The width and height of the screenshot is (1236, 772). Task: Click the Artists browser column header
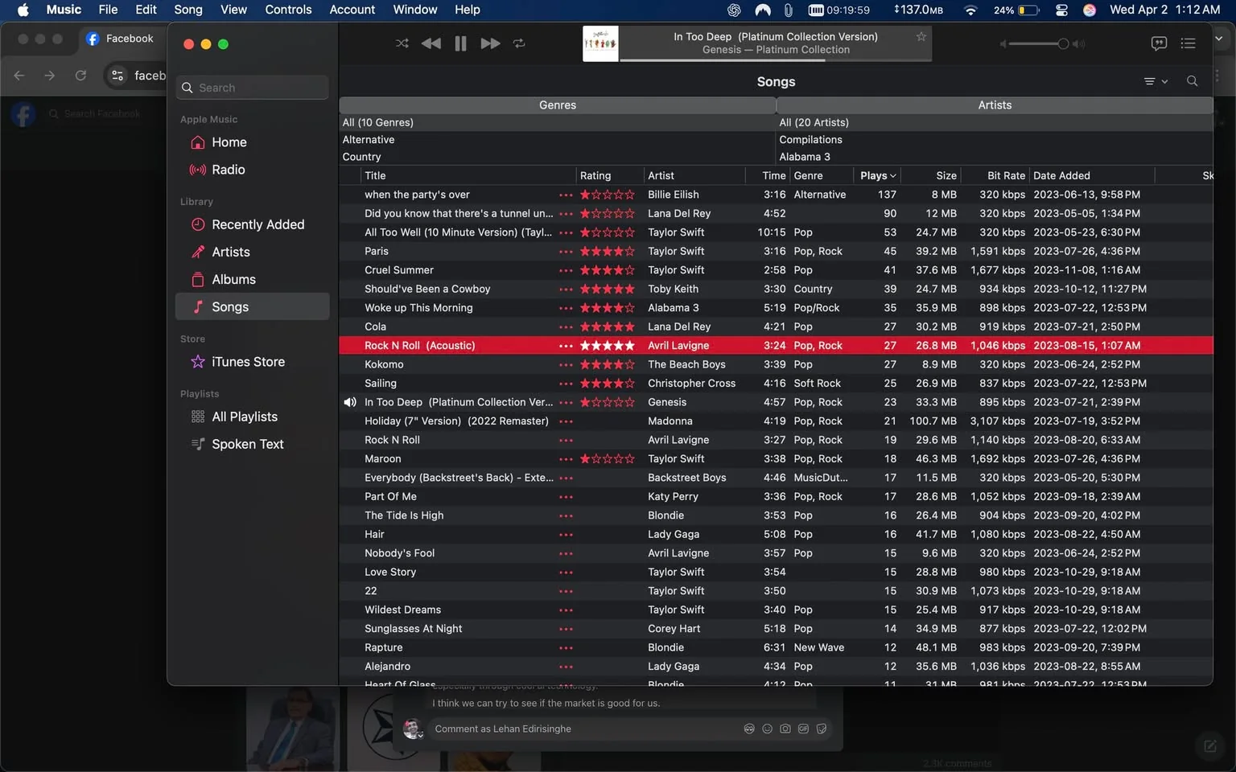pyautogui.click(x=995, y=105)
